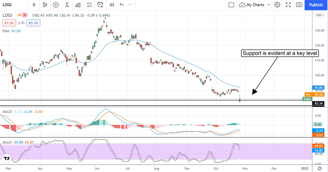Expand the My Charts dropdown

click(x=268, y=5)
